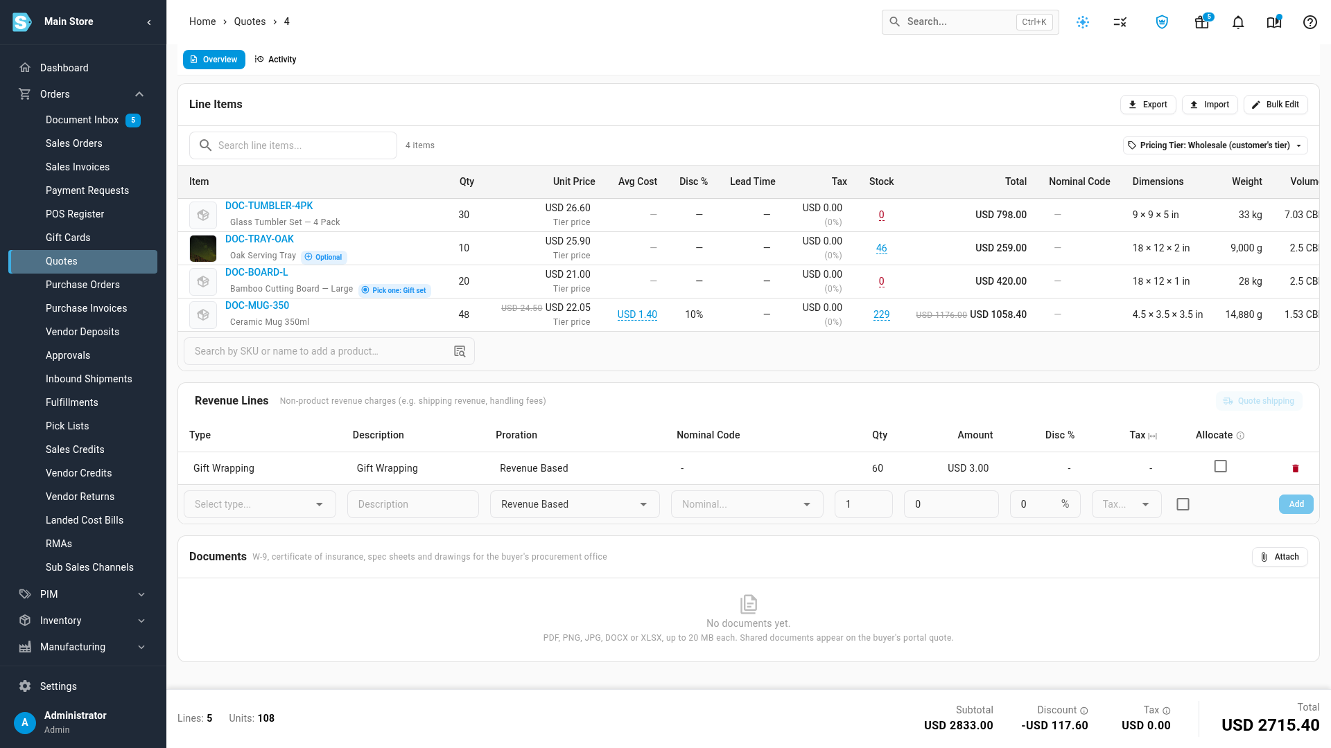The width and height of the screenshot is (1331, 748).
Task: Delete the Gift Wrapping revenue line
Action: tap(1296, 469)
